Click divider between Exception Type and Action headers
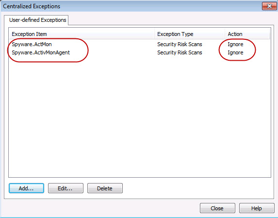 [225, 34]
